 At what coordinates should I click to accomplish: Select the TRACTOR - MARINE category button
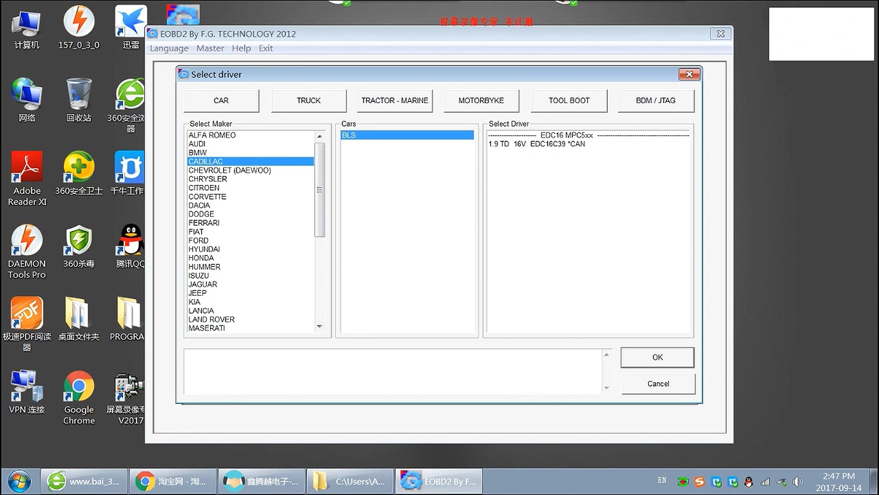(395, 101)
